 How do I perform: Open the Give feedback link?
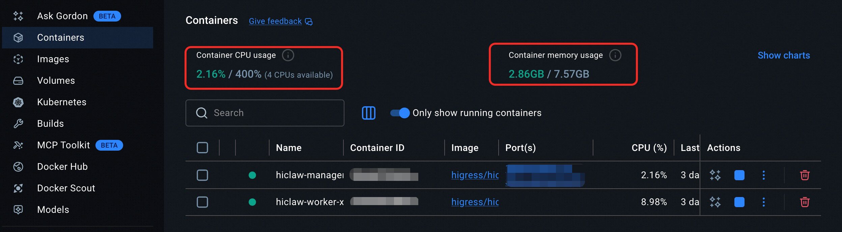[x=275, y=21]
